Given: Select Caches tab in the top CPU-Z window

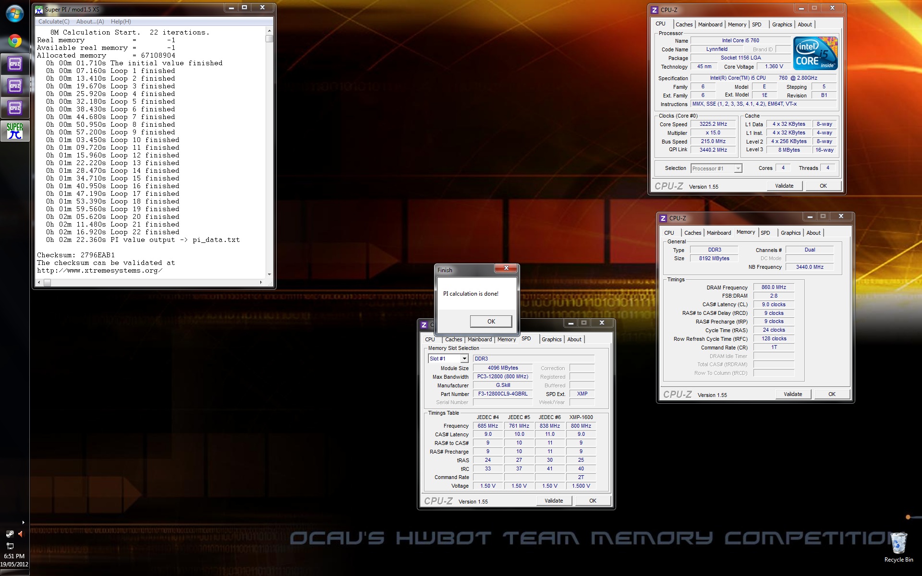Looking at the screenshot, I should 684,24.
